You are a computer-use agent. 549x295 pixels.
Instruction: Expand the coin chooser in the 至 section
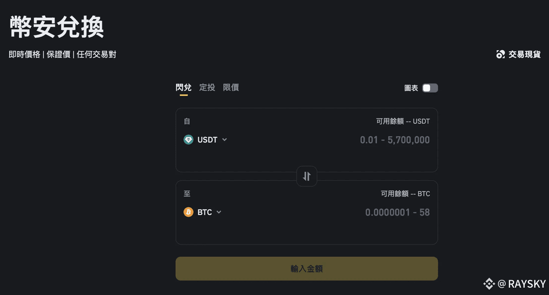click(219, 212)
